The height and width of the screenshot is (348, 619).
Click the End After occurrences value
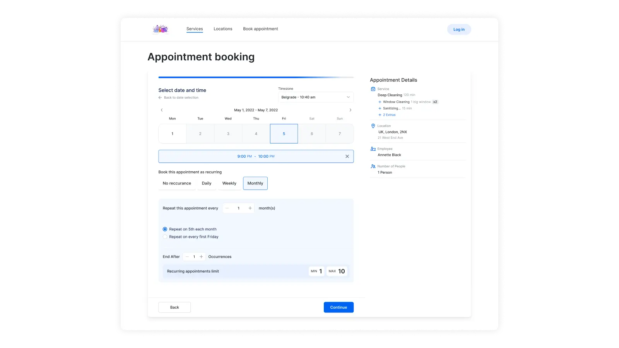click(x=194, y=257)
